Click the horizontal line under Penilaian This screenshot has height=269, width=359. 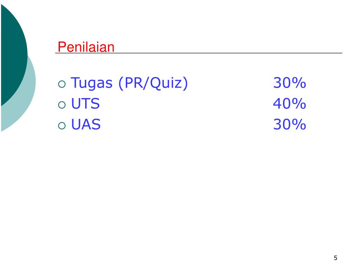(x=199, y=53)
